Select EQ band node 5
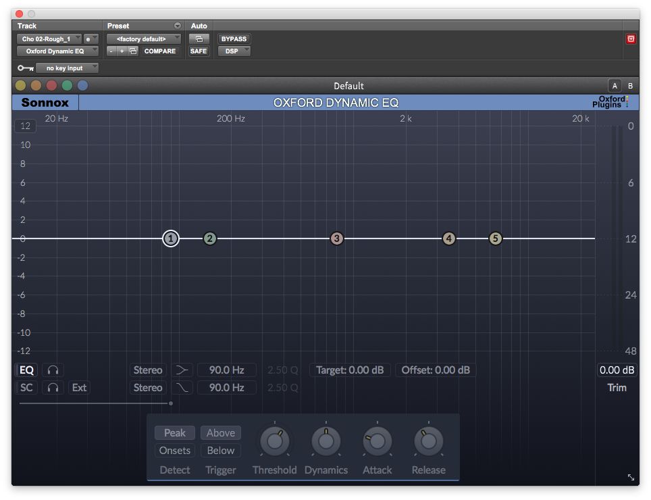 [495, 239]
